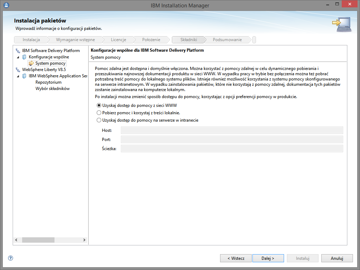
Task: Click the Instaluj button
Action: [302, 258]
